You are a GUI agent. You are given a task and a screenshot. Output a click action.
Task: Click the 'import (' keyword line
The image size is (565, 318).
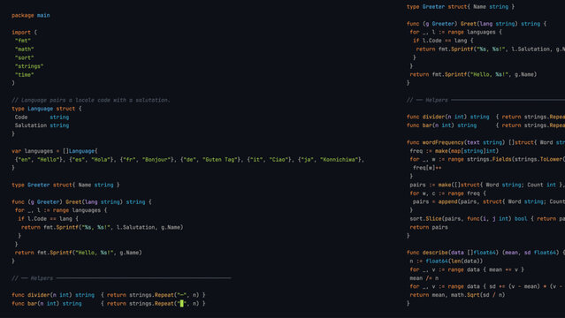pos(24,32)
